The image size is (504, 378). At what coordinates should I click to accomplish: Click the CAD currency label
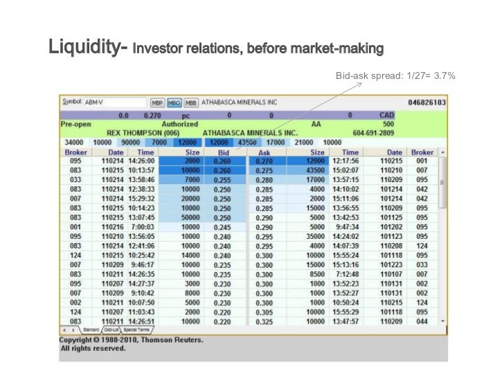click(x=387, y=115)
